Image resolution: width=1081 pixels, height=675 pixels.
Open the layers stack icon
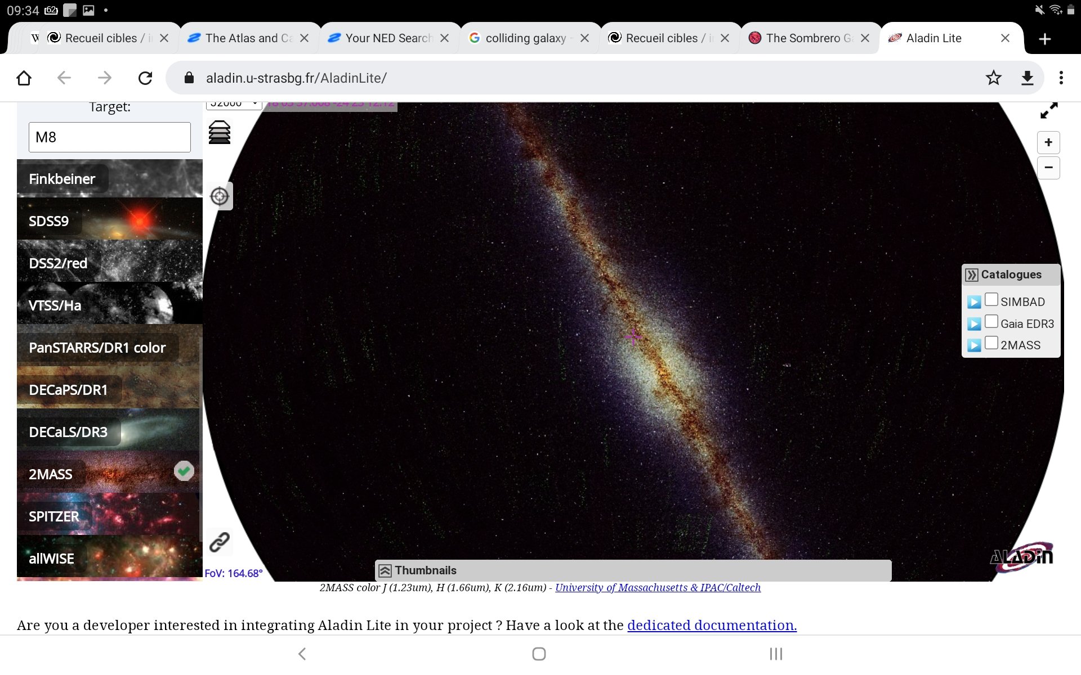pos(220,133)
